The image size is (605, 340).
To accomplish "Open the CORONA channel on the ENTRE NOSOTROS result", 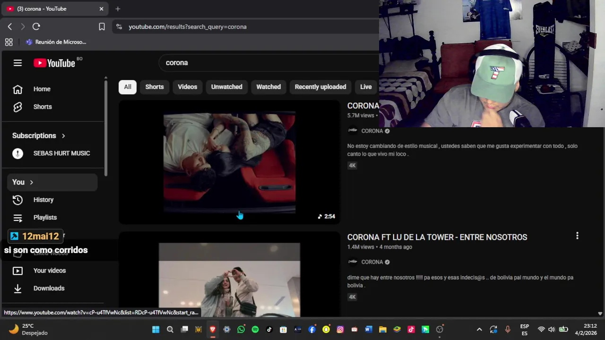I will pos(372,262).
